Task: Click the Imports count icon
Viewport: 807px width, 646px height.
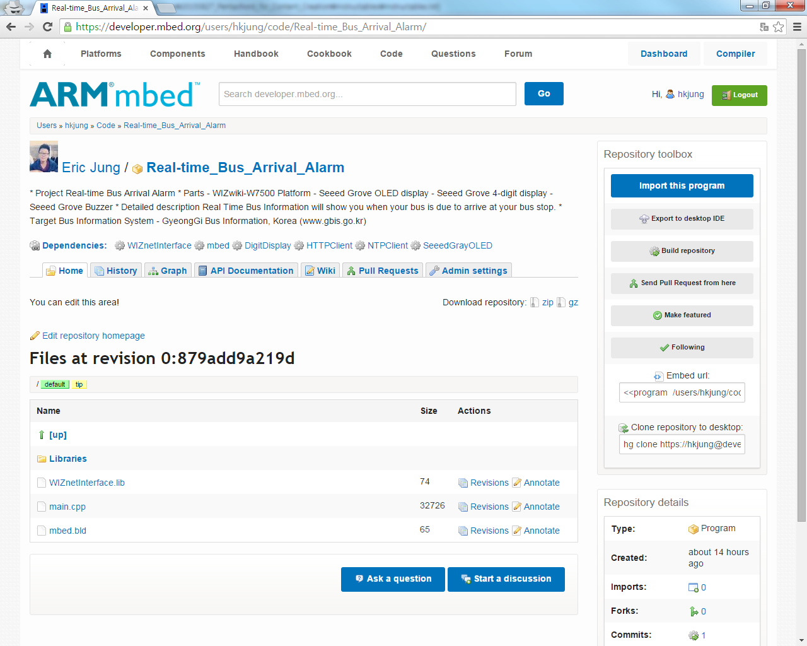Action: pyautogui.click(x=694, y=587)
